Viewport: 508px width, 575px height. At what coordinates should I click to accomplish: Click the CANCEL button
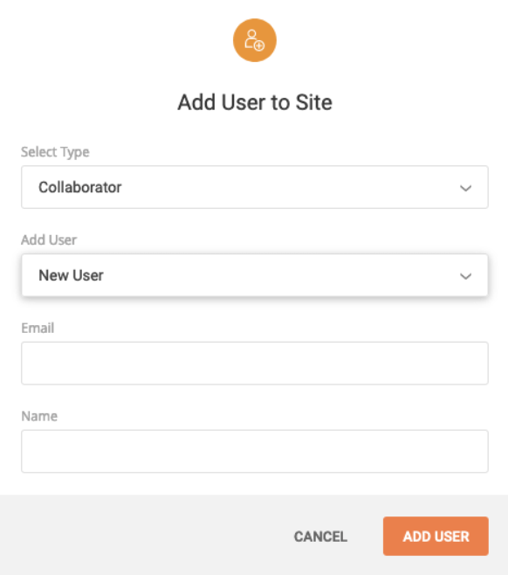click(x=320, y=537)
